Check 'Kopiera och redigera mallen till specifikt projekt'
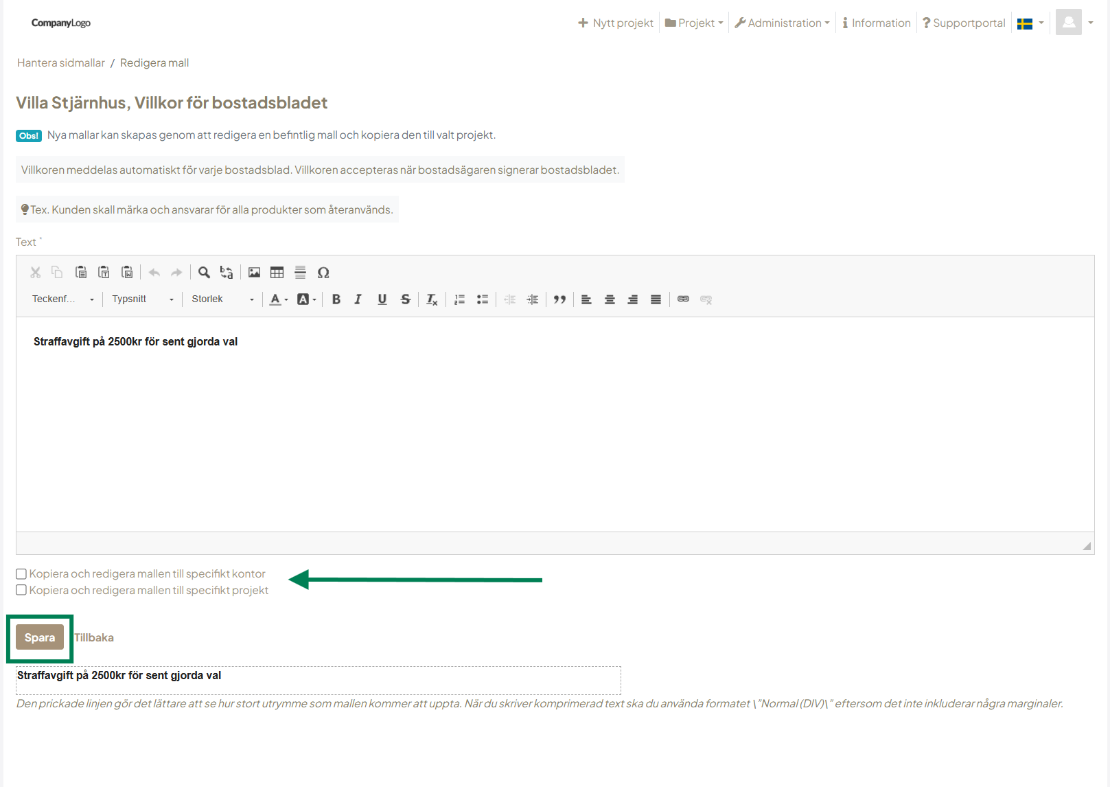Screen dimensions: 1110x787 21,591
